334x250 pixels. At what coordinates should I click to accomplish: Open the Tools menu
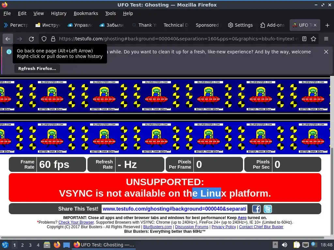point(110,13)
